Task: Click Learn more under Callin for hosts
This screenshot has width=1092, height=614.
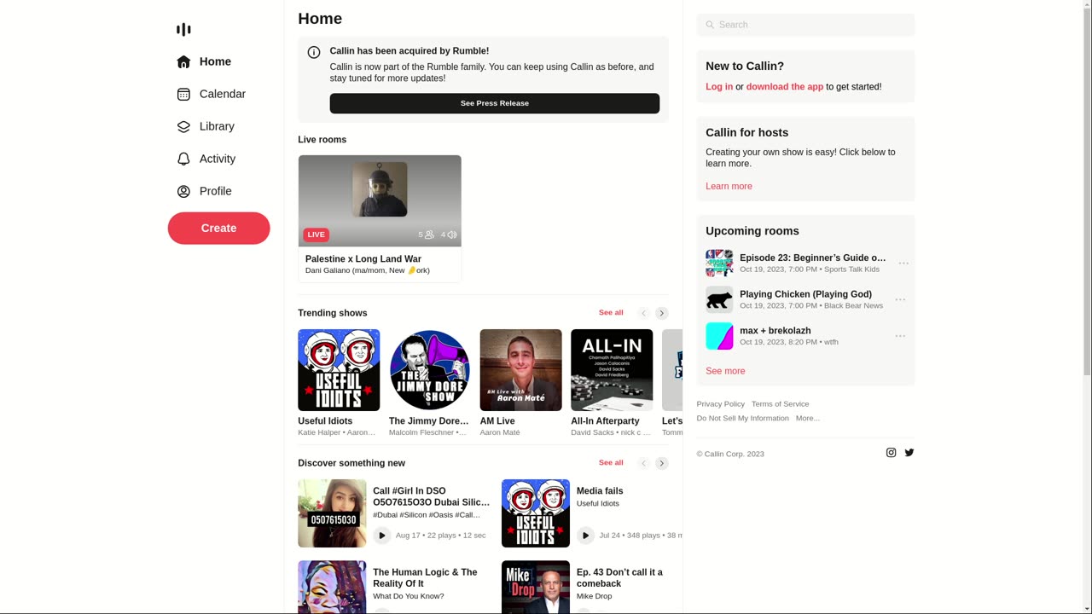Action: click(729, 187)
